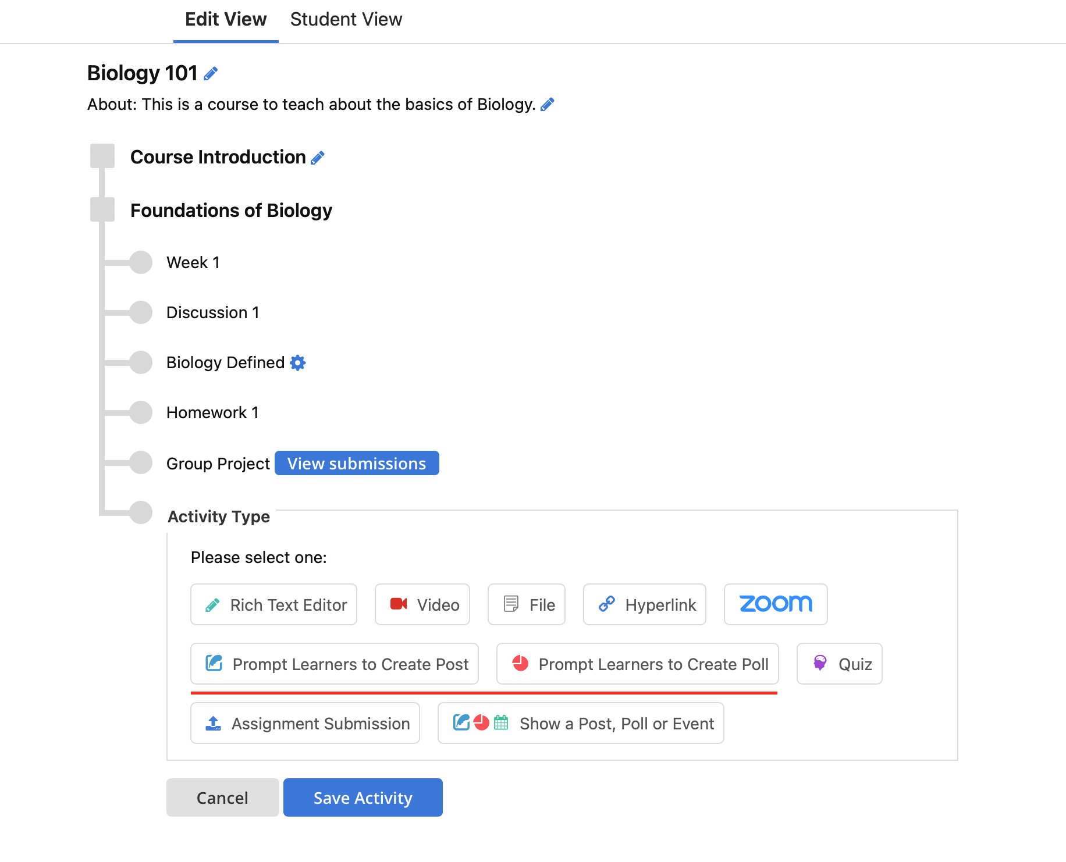Edit Course Introduction pencil icon
The height and width of the screenshot is (862, 1066).
(x=318, y=158)
